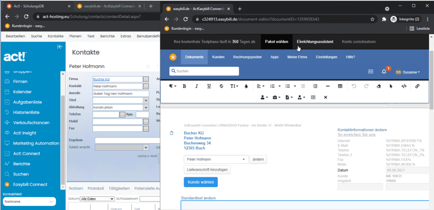Screen dimensions: 434x210
Task: Open the Peter Hofmann contact dropdown
Action: coord(216,159)
